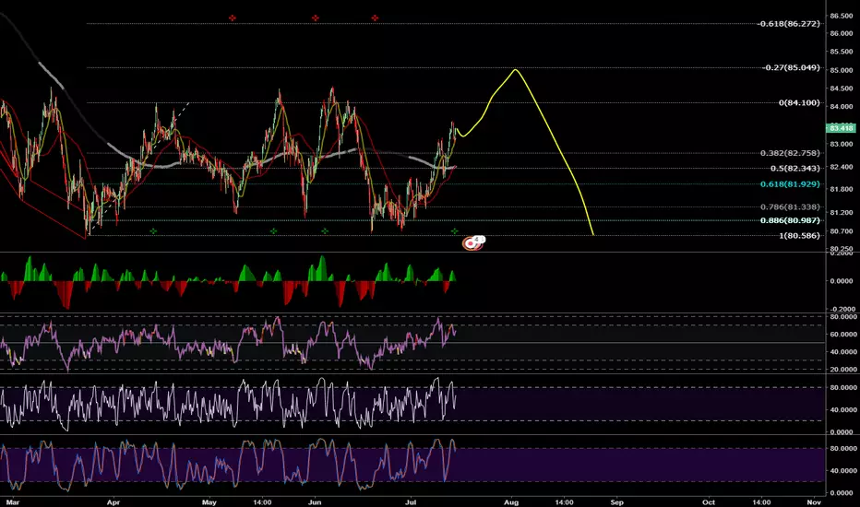This screenshot has height=507, width=860.
Task: Select the teal 0.618(81.929) Fibonacci label
Action: [x=791, y=184]
